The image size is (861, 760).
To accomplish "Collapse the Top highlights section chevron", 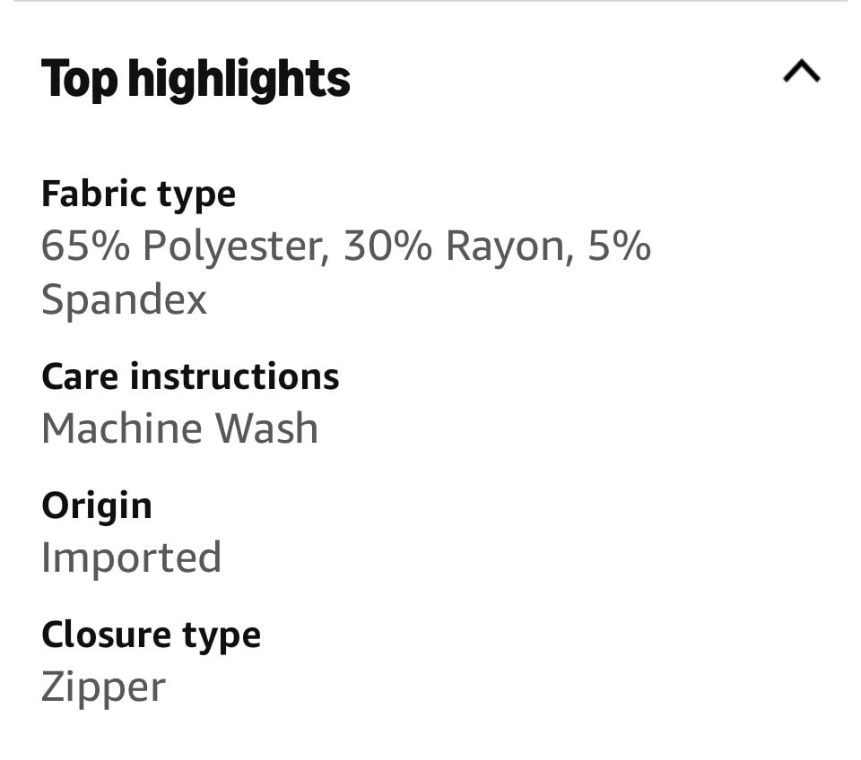I will pos(801,71).
